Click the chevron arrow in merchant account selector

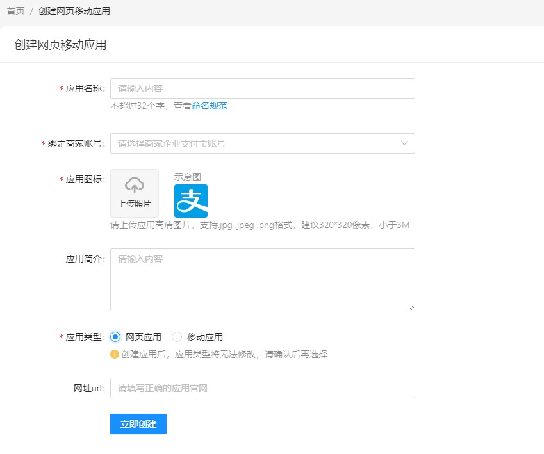404,143
